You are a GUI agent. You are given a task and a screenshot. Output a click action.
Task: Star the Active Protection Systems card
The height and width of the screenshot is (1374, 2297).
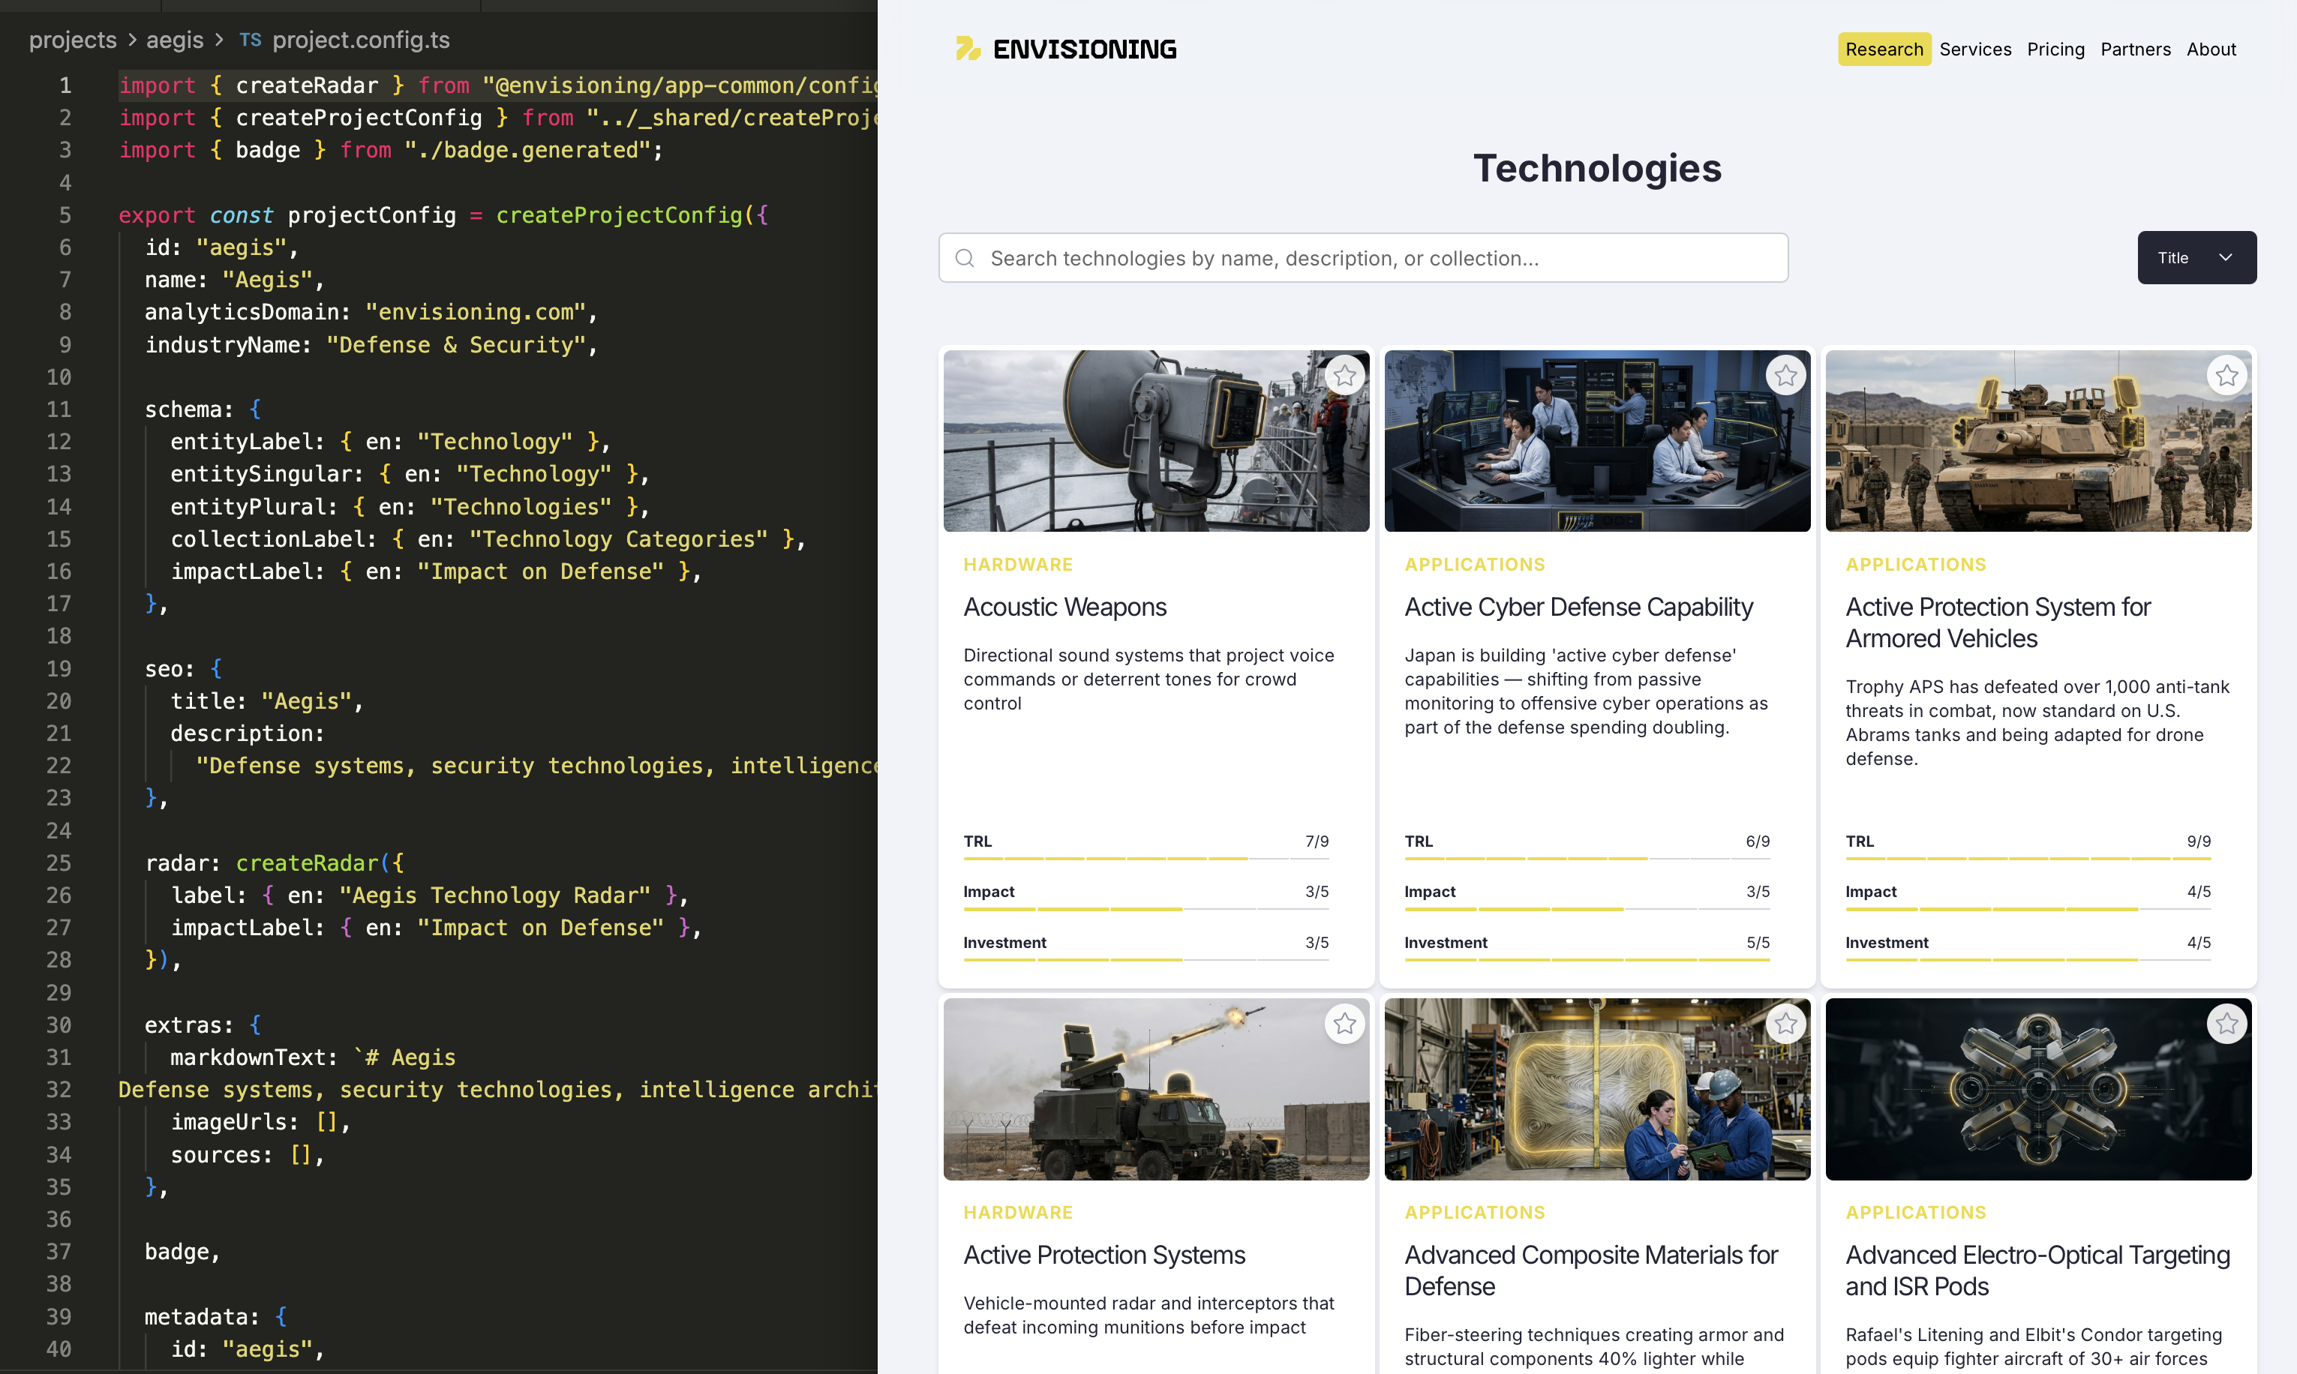[1344, 1024]
